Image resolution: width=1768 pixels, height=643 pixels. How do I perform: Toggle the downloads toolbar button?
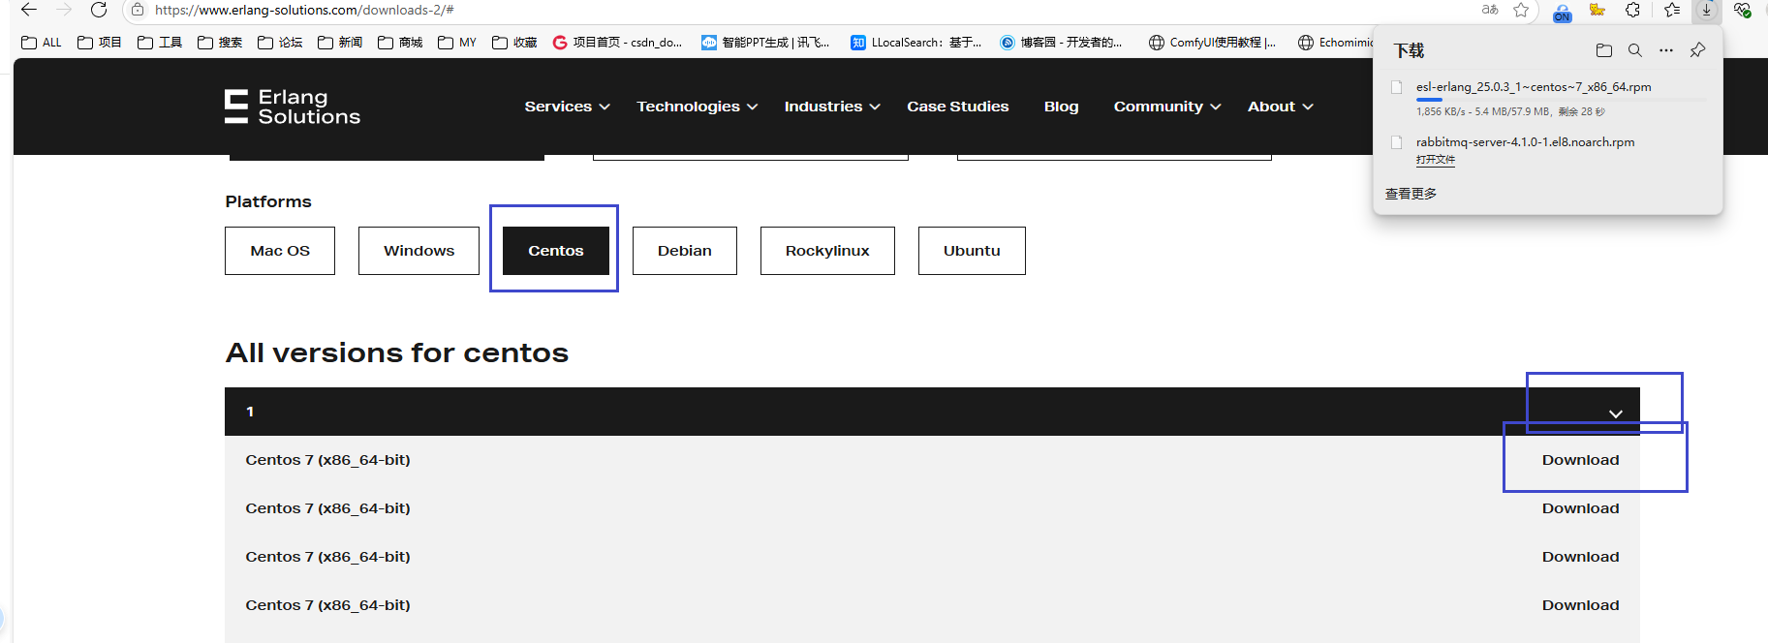[x=1706, y=10]
